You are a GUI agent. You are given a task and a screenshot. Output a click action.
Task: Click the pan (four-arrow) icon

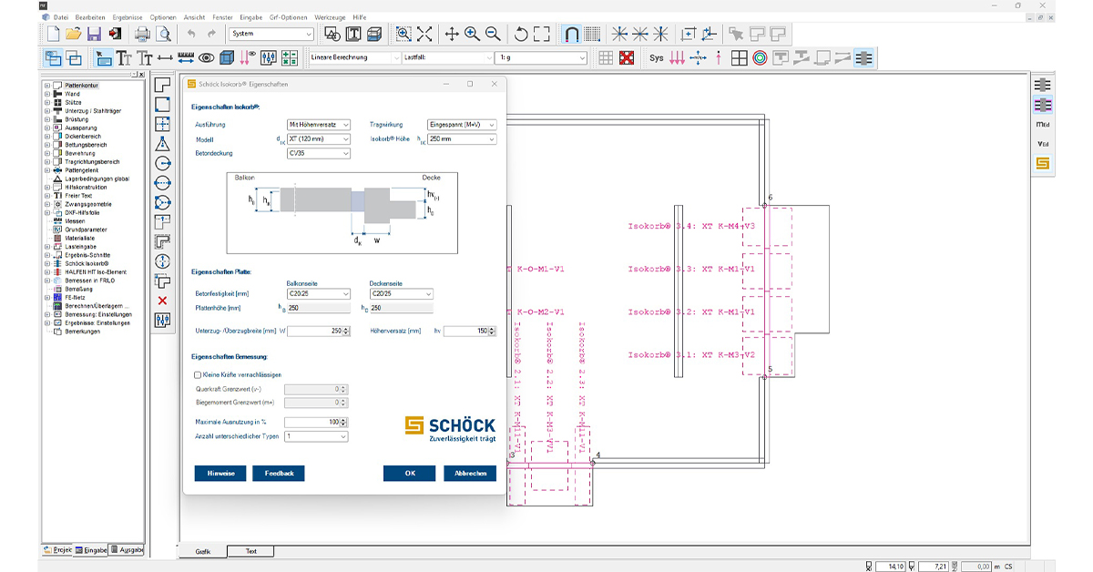[452, 35]
